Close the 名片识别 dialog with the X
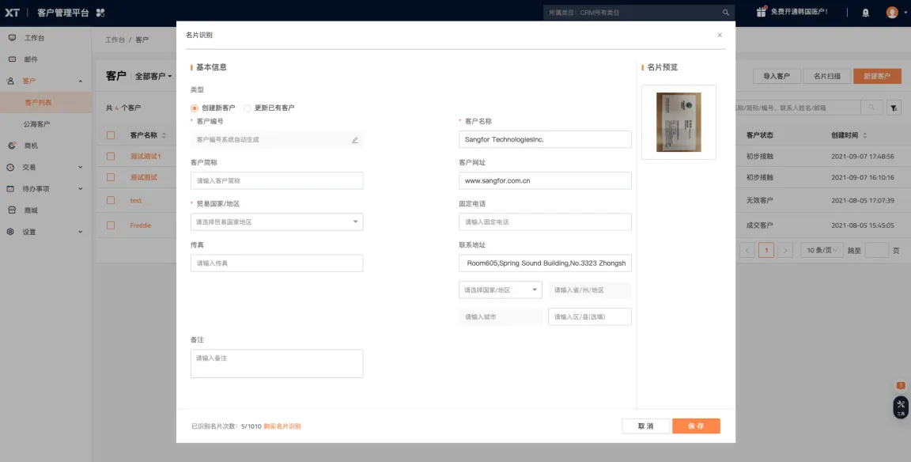This screenshot has height=462, width=911. tap(720, 36)
